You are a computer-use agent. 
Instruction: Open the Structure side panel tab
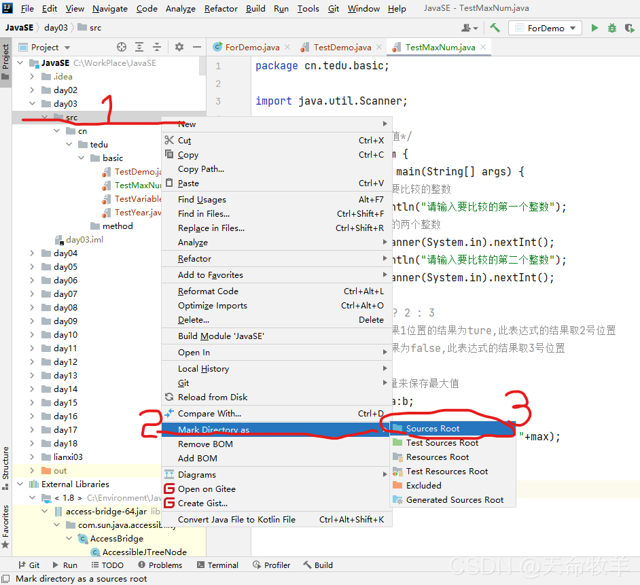[5, 469]
